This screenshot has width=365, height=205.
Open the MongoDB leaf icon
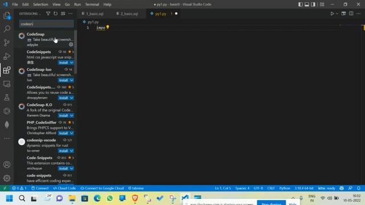tap(7, 125)
